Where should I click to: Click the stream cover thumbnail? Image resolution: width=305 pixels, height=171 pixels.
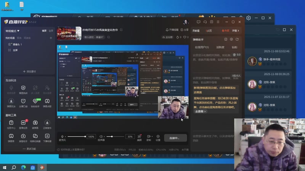click(69, 33)
